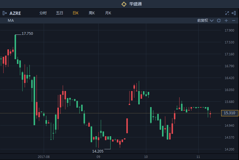Image resolution: width=239 pixels, height=160 pixels.
Task: Click the 华盛通 diamond logo icon
Action: point(124,4)
